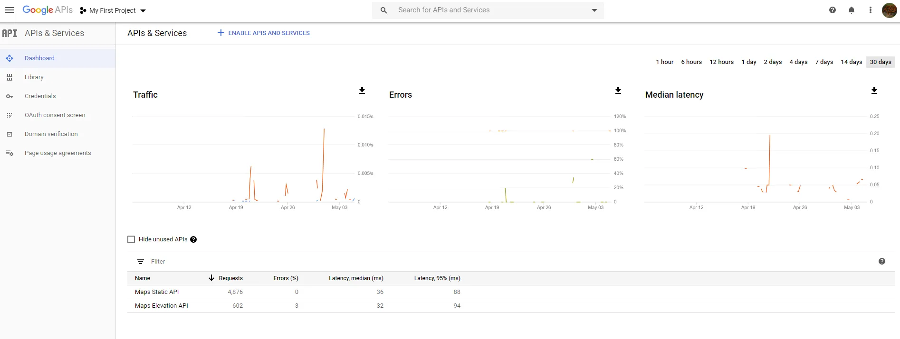Download the Median latency chart data
900x339 pixels.
point(874,91)
